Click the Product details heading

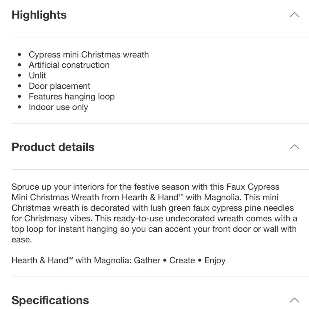pos(53,147)
